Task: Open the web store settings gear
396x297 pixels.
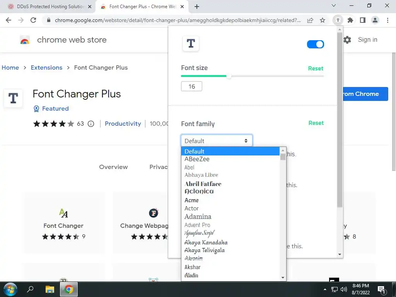Action: pos(347,40)
